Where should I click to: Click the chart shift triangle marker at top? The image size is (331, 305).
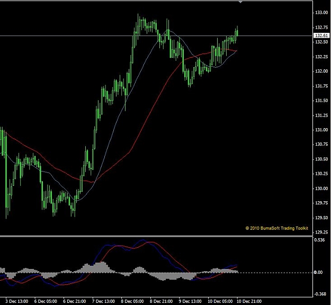point(240,2)
